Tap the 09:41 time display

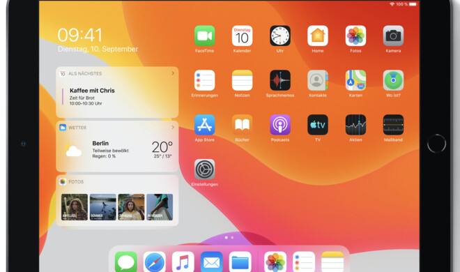click(79, 35)
